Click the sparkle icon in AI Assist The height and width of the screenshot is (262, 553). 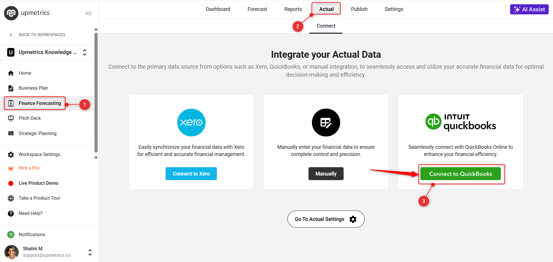(x=517, y=9)
